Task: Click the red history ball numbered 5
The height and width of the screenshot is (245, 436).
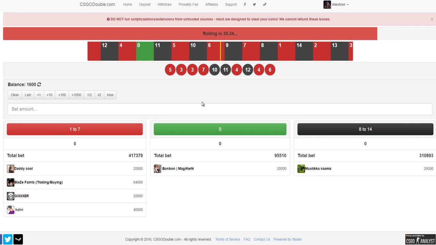Action: click(x=170, y=70)
